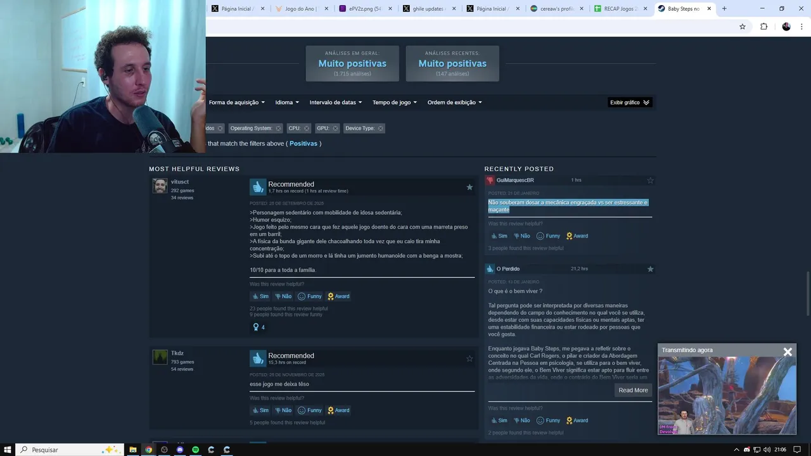
Task: Open Spotify from the taskbar
Action: 196,450
